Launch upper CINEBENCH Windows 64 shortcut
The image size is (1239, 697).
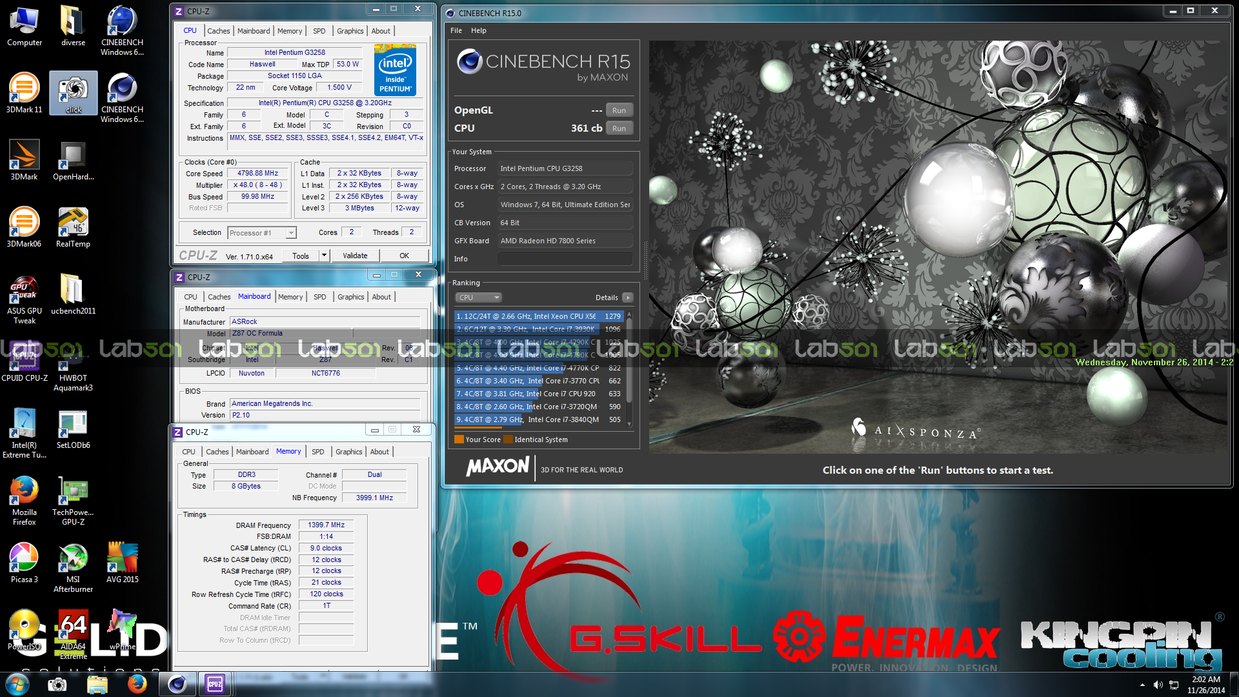point(122,31)
